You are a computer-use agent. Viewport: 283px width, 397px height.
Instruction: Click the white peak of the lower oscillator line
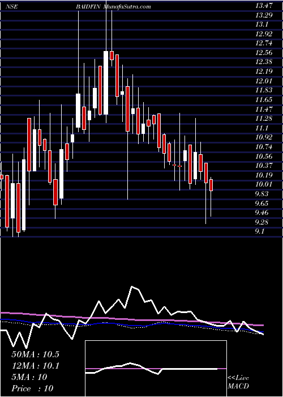point(132,286)
